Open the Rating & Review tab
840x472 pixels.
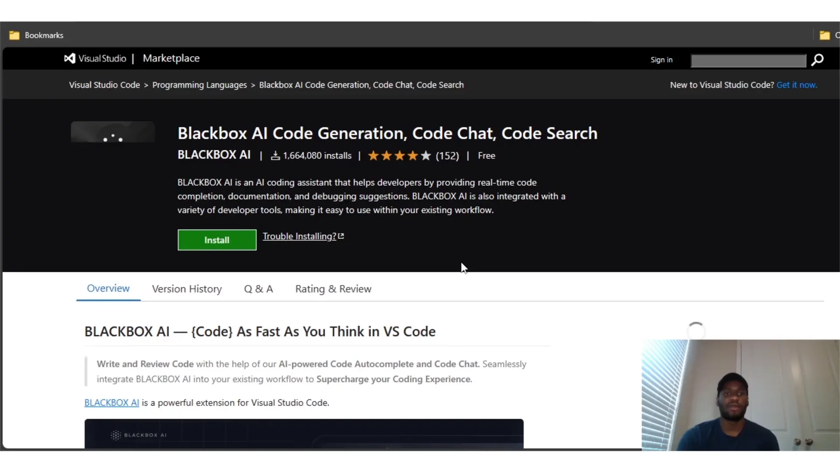click(x=333, y=289)
